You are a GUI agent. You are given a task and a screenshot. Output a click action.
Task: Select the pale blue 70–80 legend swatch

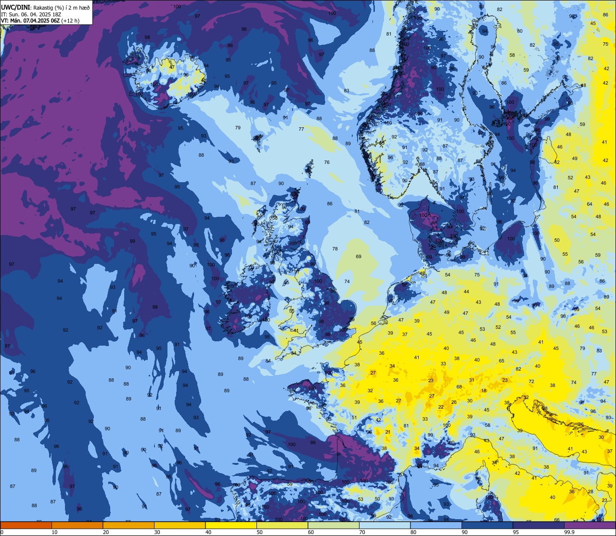(385, 525)
